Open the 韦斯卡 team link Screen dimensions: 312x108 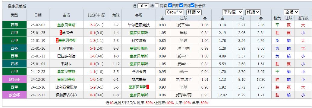pyautogui.click(x=66, y=64)
